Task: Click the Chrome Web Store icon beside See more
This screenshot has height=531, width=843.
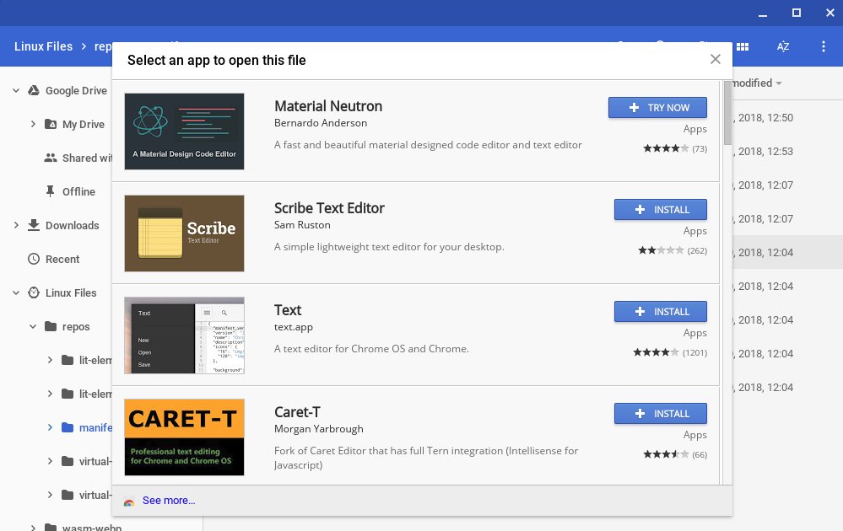Action: 128,501
